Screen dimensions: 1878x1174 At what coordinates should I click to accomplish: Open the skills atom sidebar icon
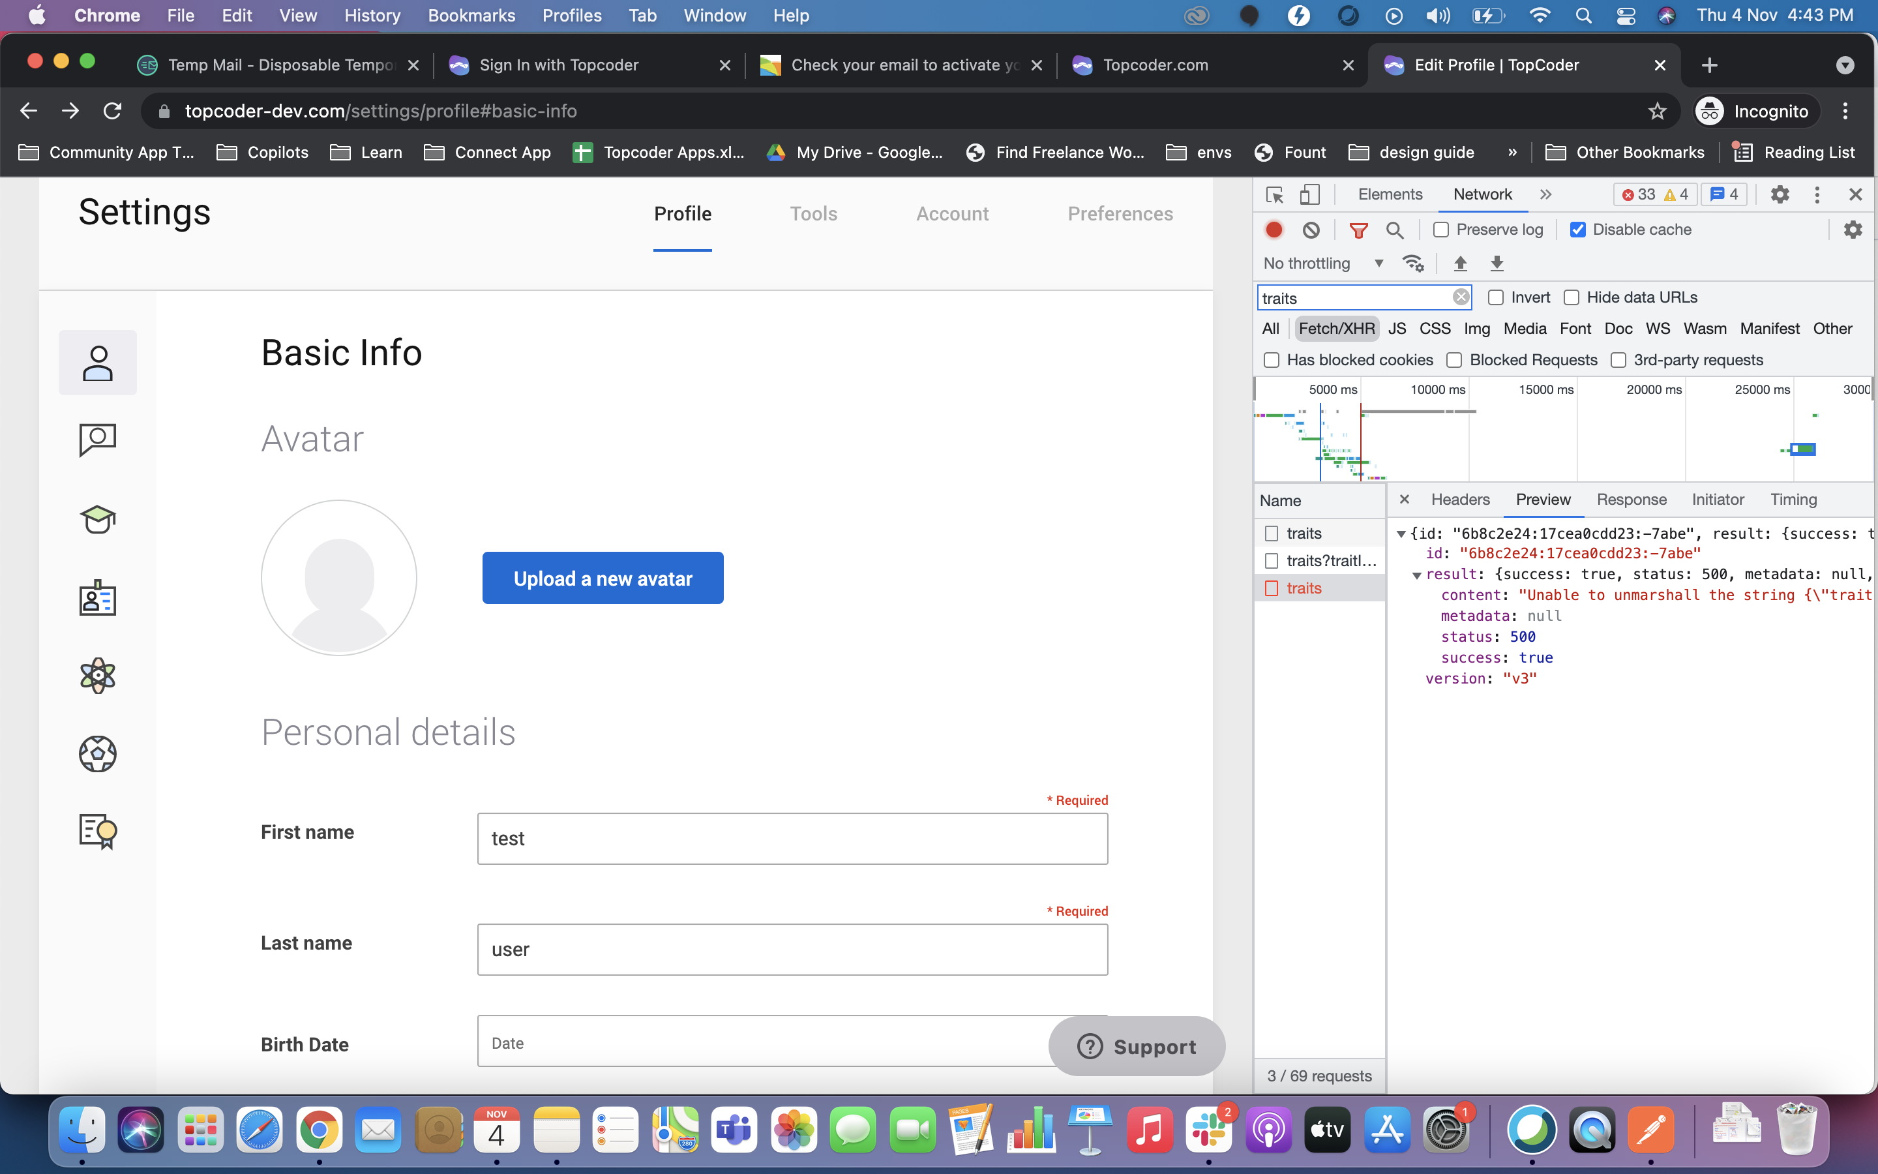98,676
